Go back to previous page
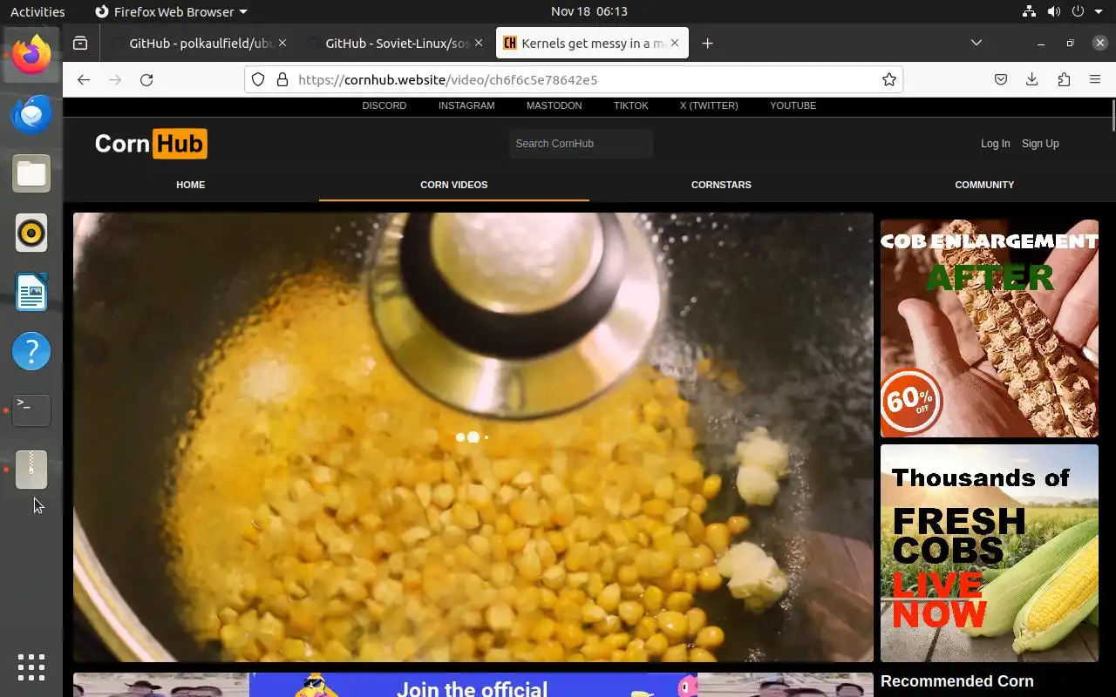Viewport: 1116px width, 697px height. point(84,79)
